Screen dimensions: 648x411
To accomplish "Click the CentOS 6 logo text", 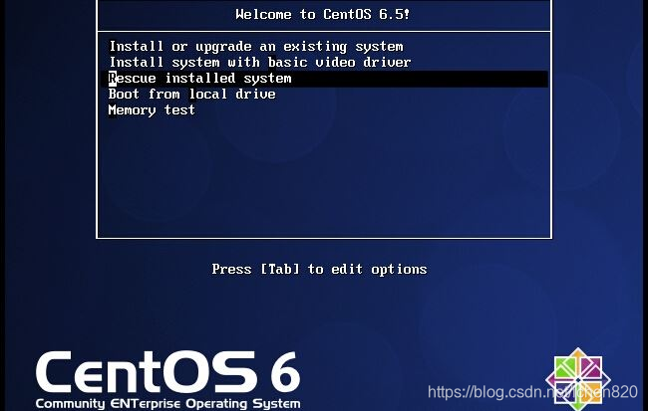I will [168, 372].
